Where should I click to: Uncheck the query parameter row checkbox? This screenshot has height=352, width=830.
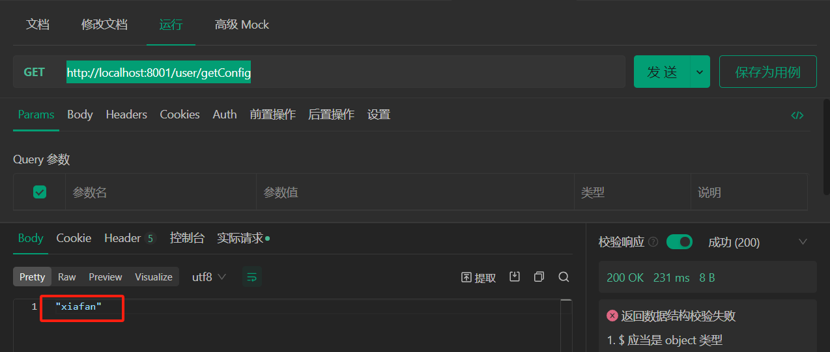[40, 192]
